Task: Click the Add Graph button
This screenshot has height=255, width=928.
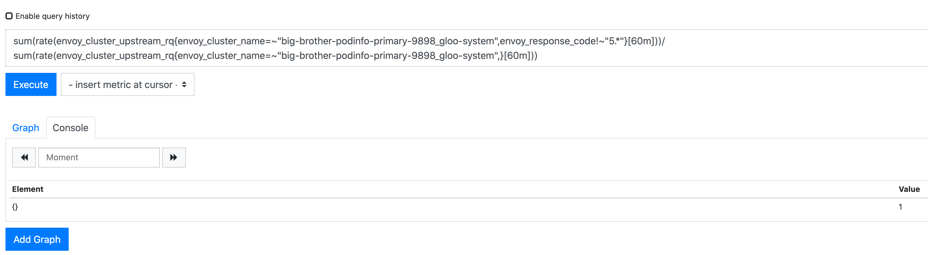Action: click(x=37, y=239)
